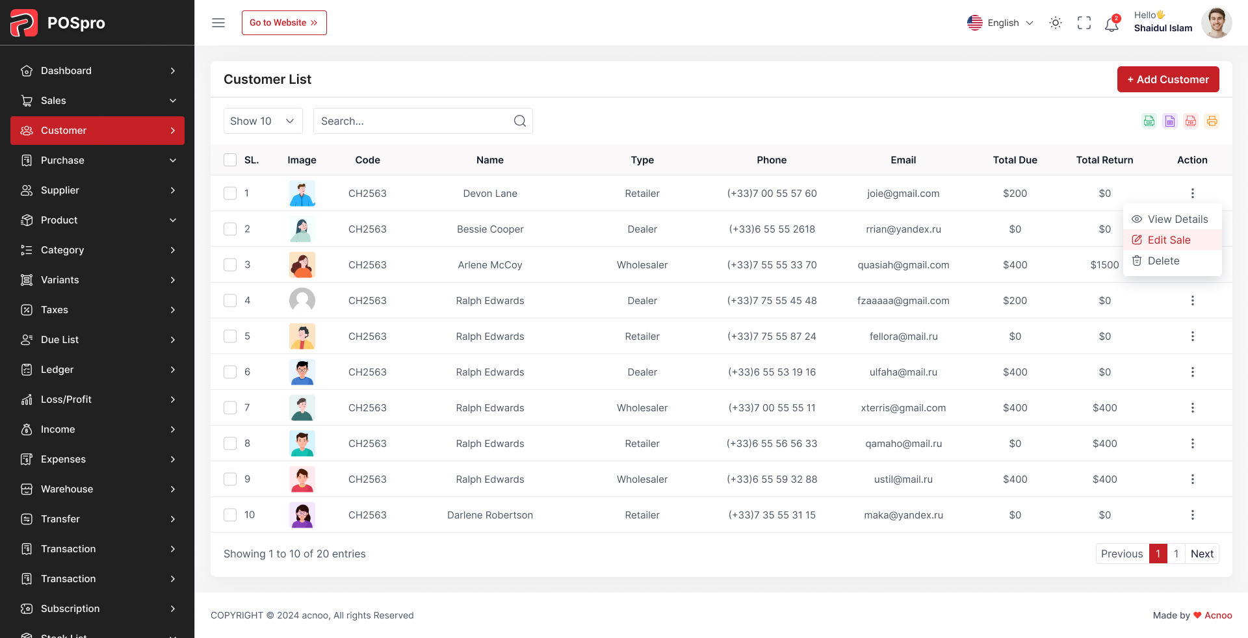Click the email quasiah@gmail.com
Viewport: 1248px width, 638px height.
[903, 264]
